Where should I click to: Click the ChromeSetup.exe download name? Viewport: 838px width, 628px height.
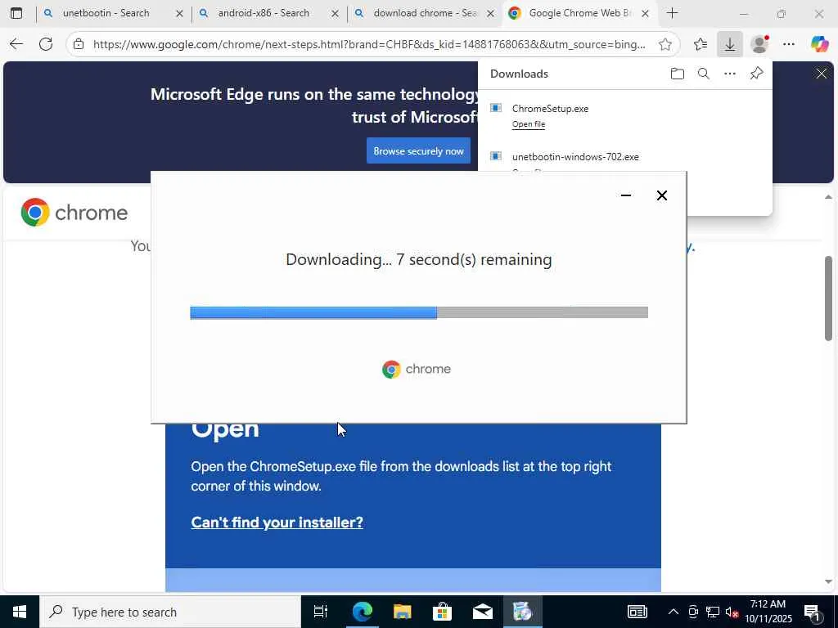[x=550, y=109]
